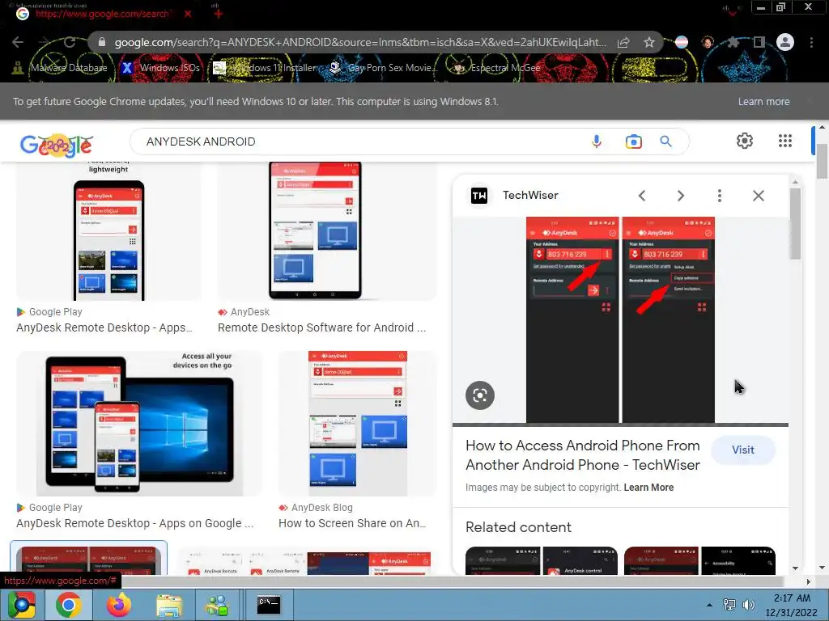Image resolution: width=829 pixels, height=621 pixels.
Task: Reload the current page
Action: [70, 42]
